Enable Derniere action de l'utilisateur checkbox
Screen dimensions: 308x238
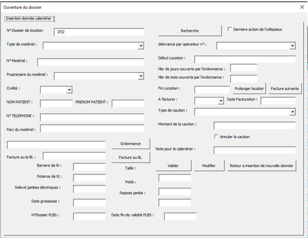229,29
